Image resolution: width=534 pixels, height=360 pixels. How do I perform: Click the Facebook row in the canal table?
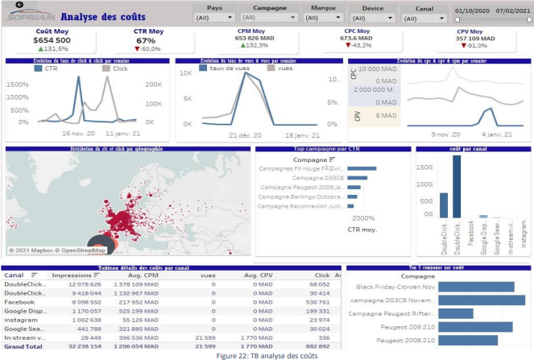171,302
